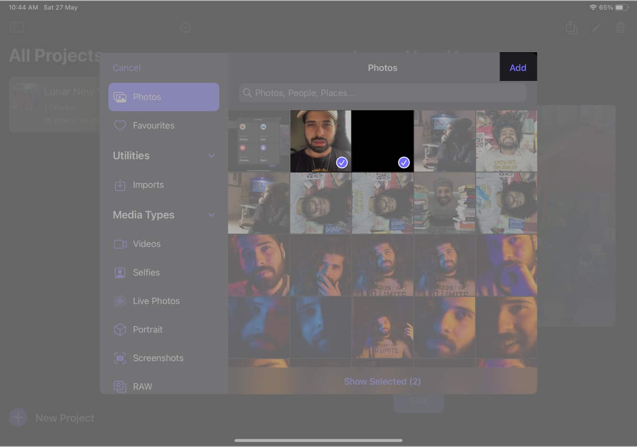Click the Portrait cube icon
Viewport: 637px width, 447px height.
120,330
